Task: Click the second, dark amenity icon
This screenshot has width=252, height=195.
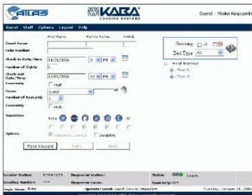Action: pos(74,118)
